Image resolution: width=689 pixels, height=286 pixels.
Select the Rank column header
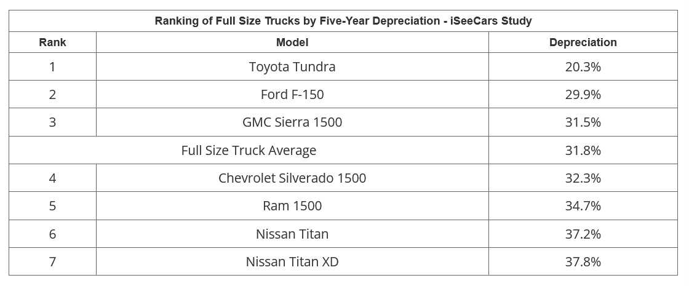point(52,42)
